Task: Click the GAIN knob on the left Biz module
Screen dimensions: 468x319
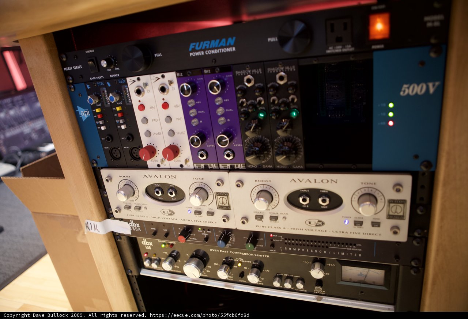Action: tap(188, 88)
